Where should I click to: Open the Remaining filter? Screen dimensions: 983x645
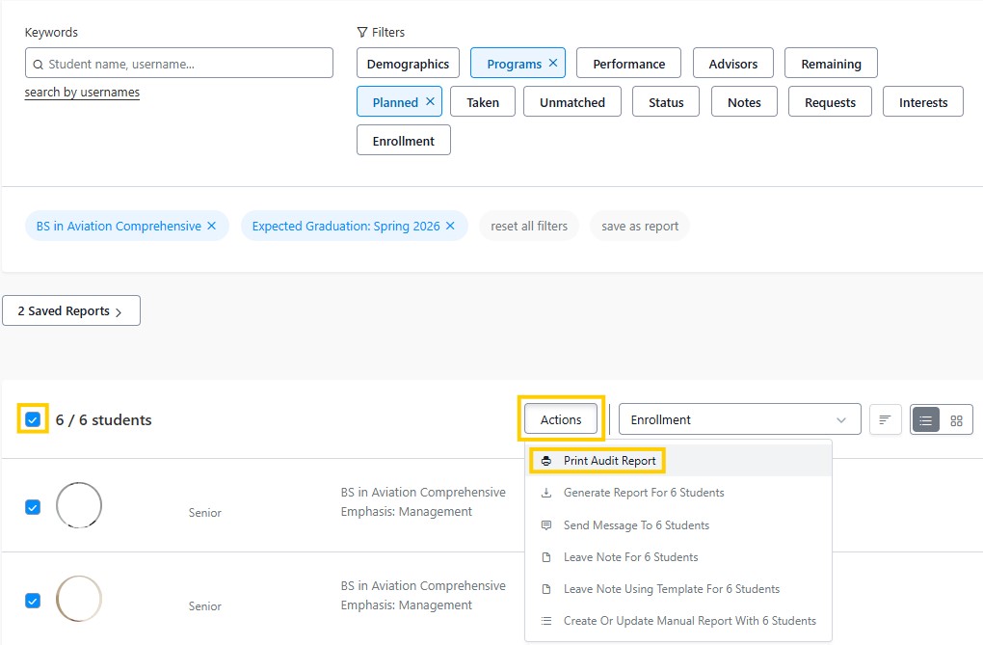[831, 64]
